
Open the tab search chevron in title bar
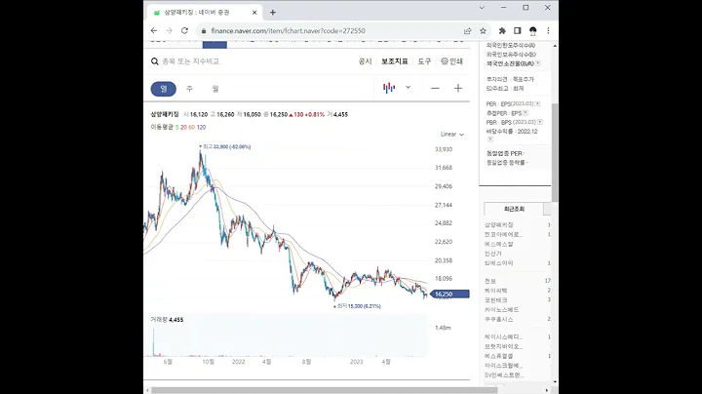482,8
